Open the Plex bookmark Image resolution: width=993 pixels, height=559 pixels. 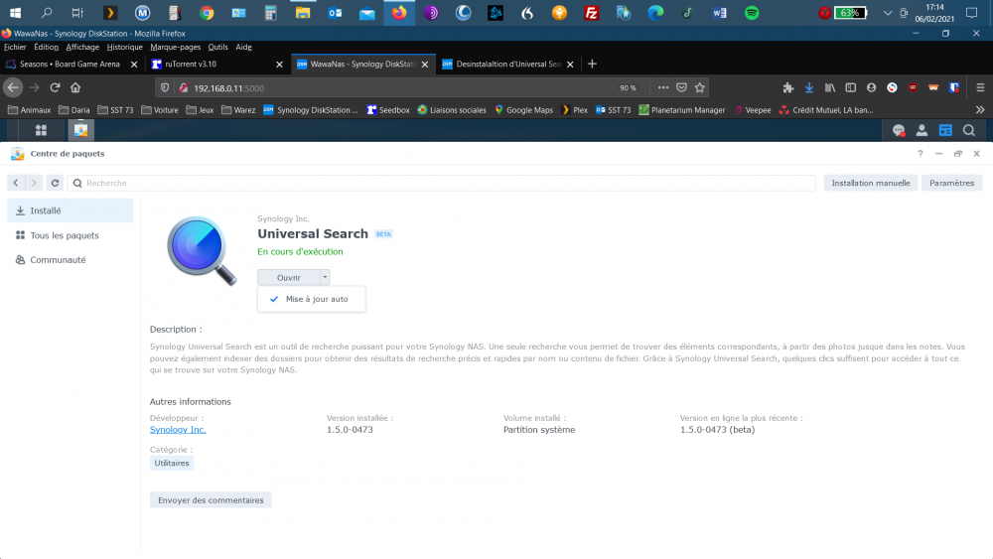tap(574, 110)
